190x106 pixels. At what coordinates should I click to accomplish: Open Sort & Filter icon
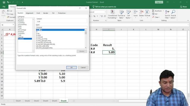(x=167, y=12)
